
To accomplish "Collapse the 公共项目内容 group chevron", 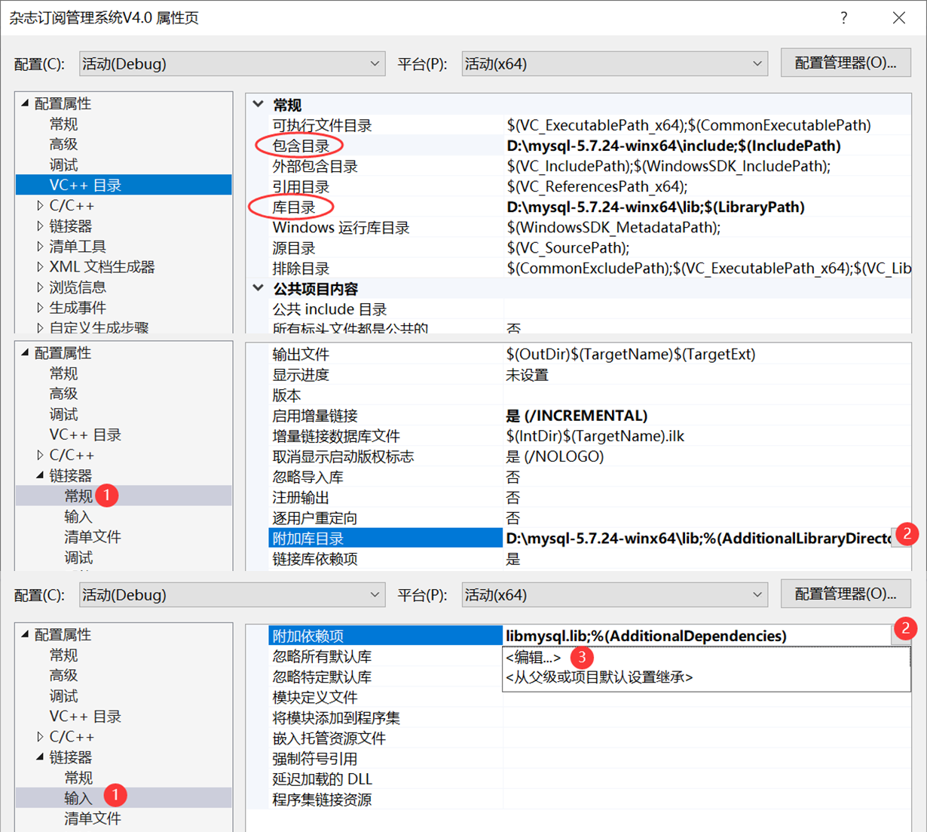I will coord(259,288).
